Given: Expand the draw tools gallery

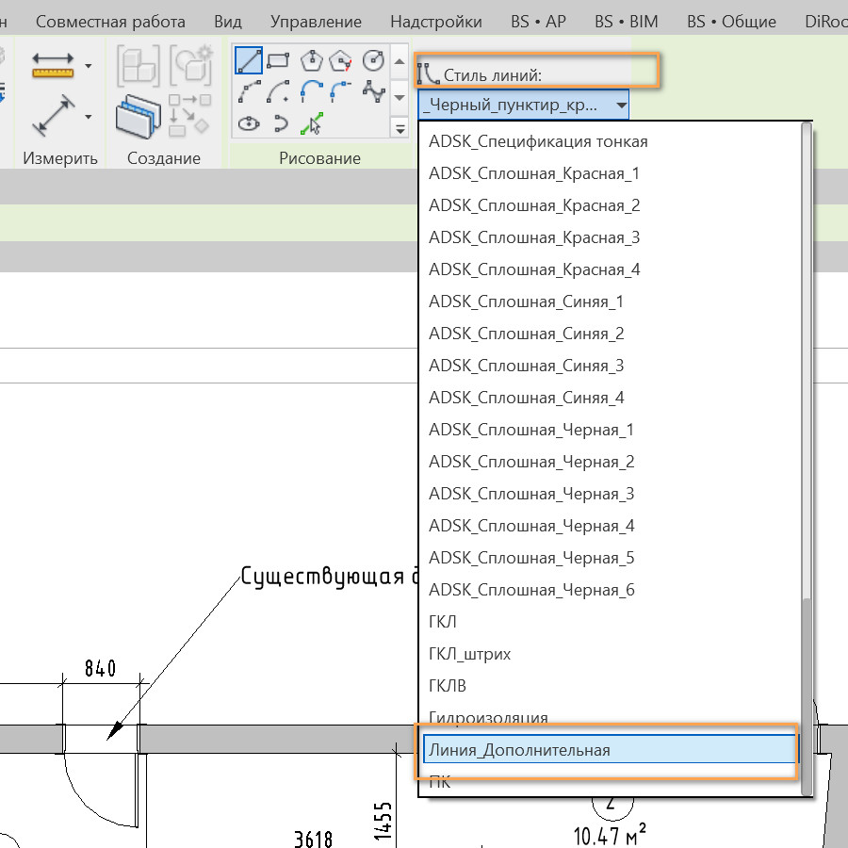Looking at the screenshot, I should point(399,128).
